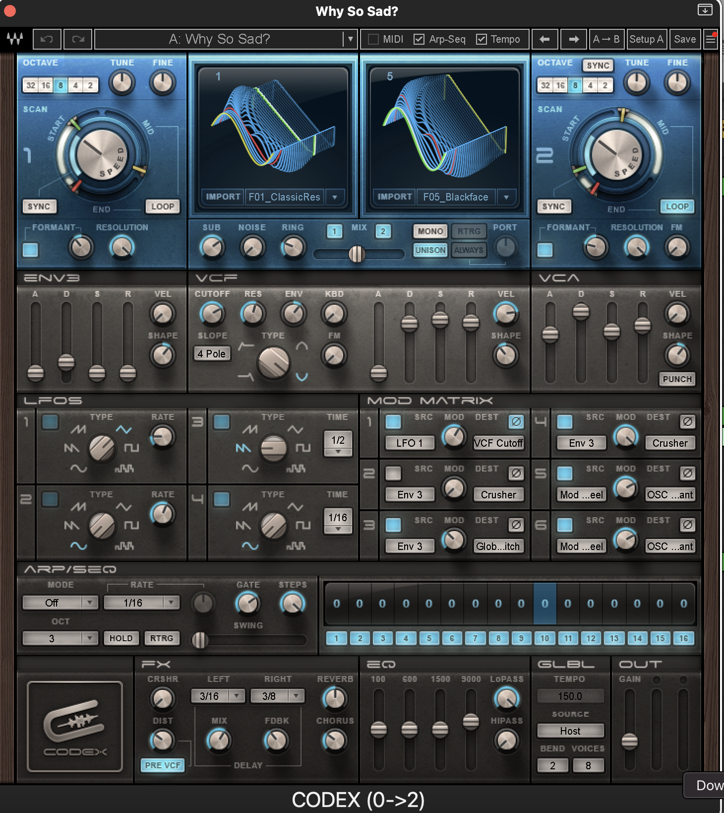Click Import for wavetable 1
Screen dimensions: 724x813
coord(223,197)
